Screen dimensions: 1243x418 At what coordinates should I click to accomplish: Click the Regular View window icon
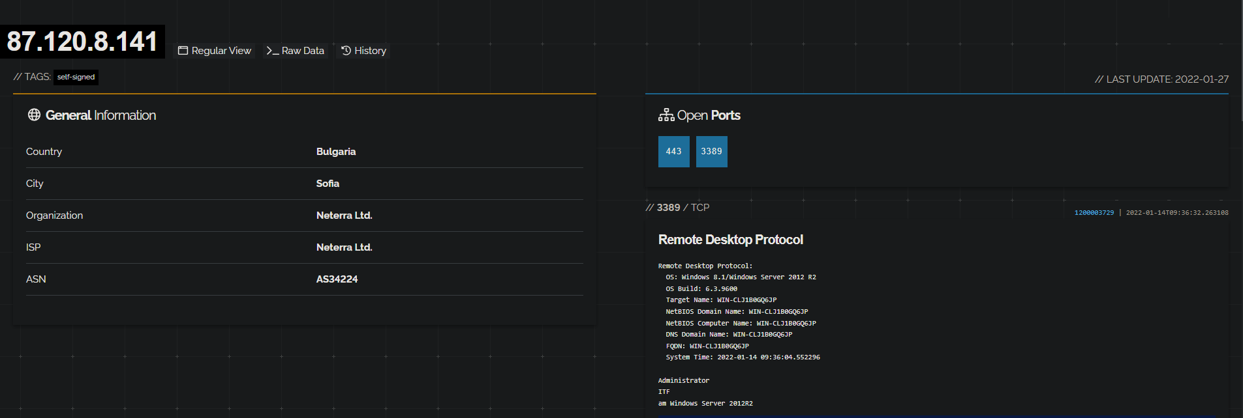183,51
